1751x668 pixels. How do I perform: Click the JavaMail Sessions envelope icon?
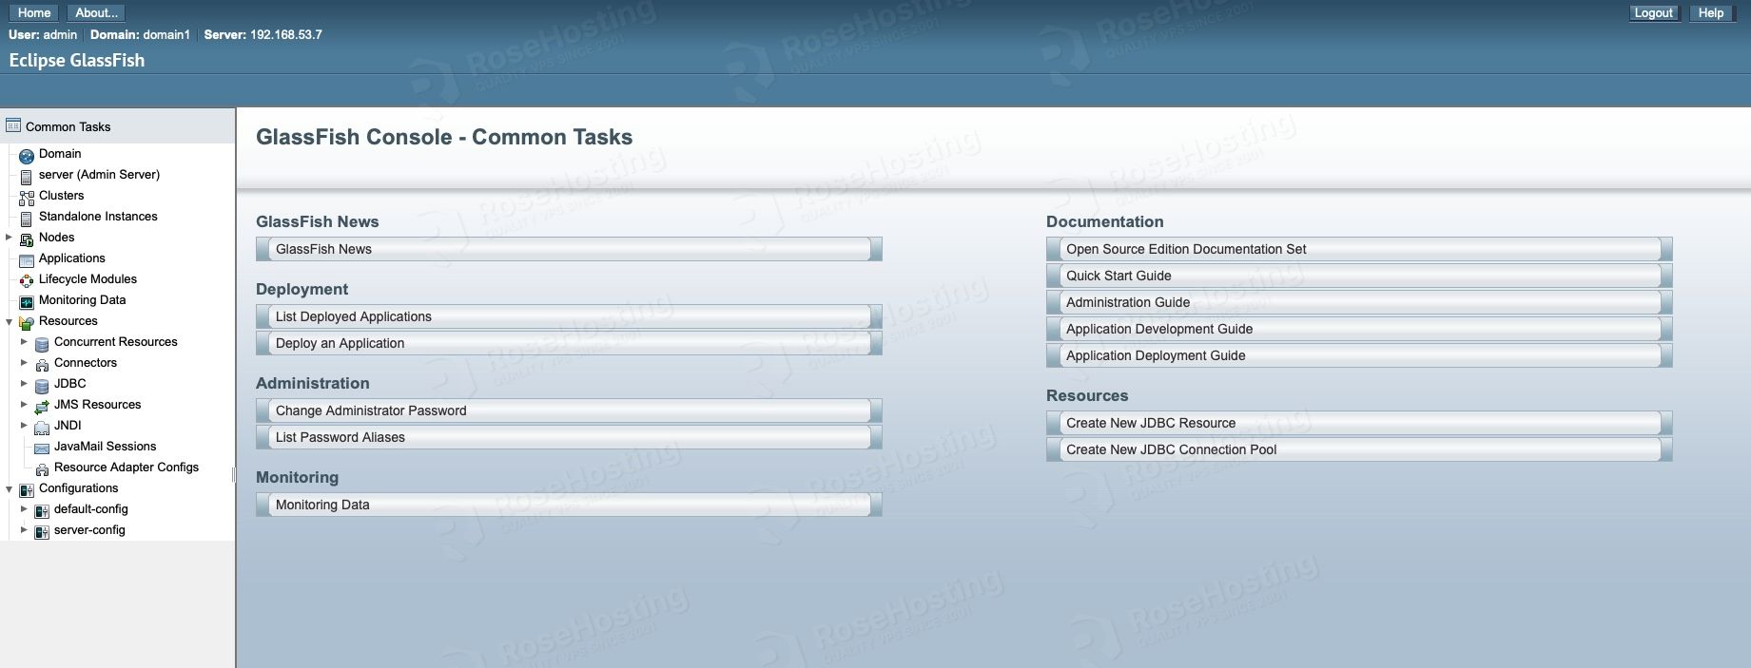tap(42, 448)
